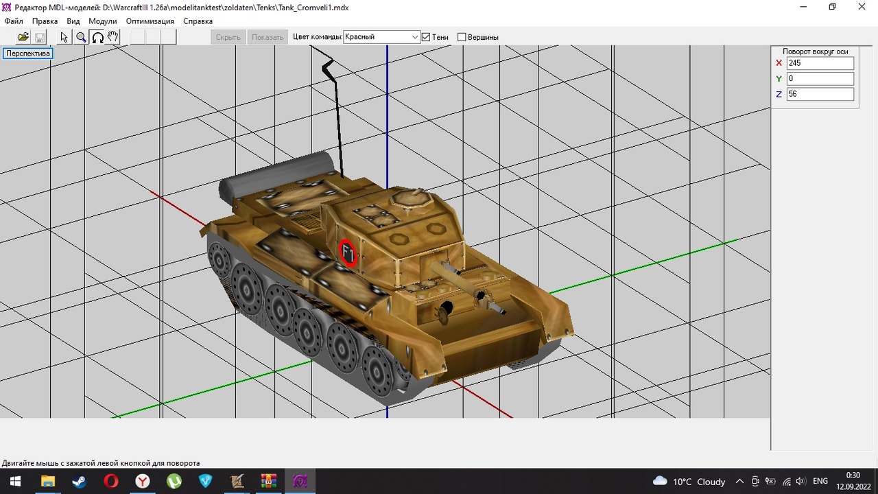Click the Open file folder icon
Screen dimensions: 878x494
[23, 37]
